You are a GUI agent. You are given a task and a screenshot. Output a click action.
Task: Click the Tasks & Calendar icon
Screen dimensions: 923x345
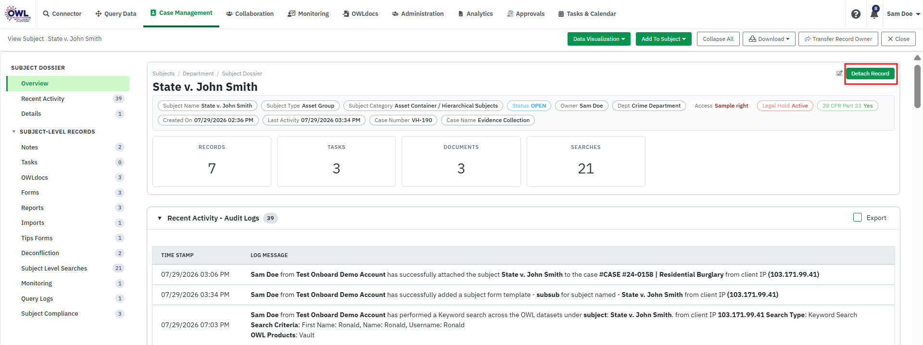tap(561, 14)
